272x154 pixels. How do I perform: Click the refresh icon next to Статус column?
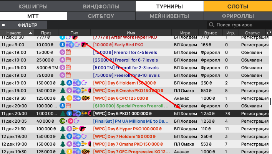pos(268,33)
